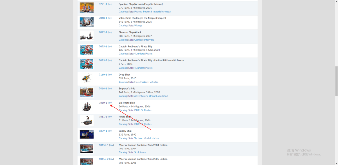Open Sets link in Drop Ship row
338x165 pixels.
[x=131, y=82]
